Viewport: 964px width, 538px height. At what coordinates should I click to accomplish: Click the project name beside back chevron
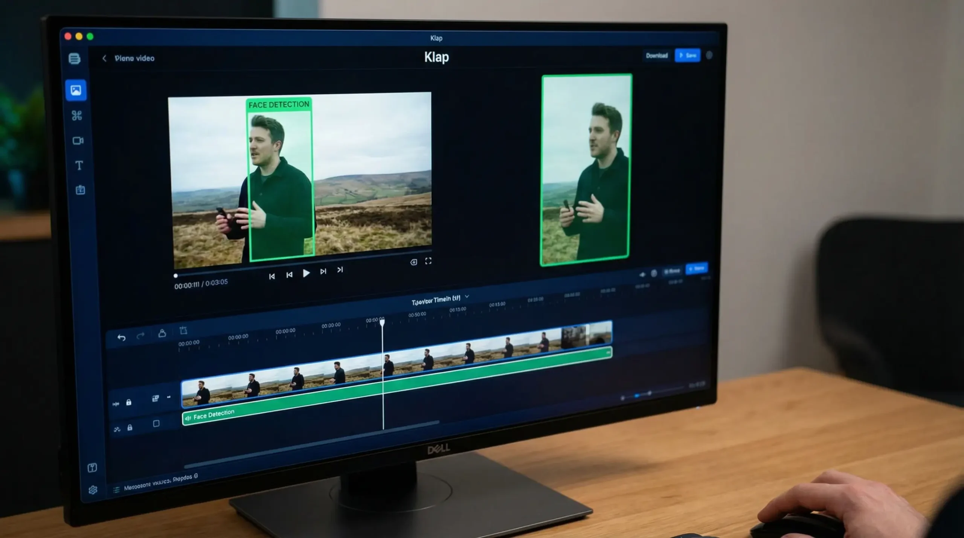pyautogui.click(x=134, y=58)
